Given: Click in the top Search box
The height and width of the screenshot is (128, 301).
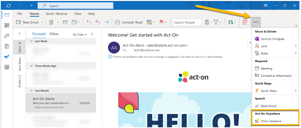Looking at the screenshot, I should click(75, 6).
